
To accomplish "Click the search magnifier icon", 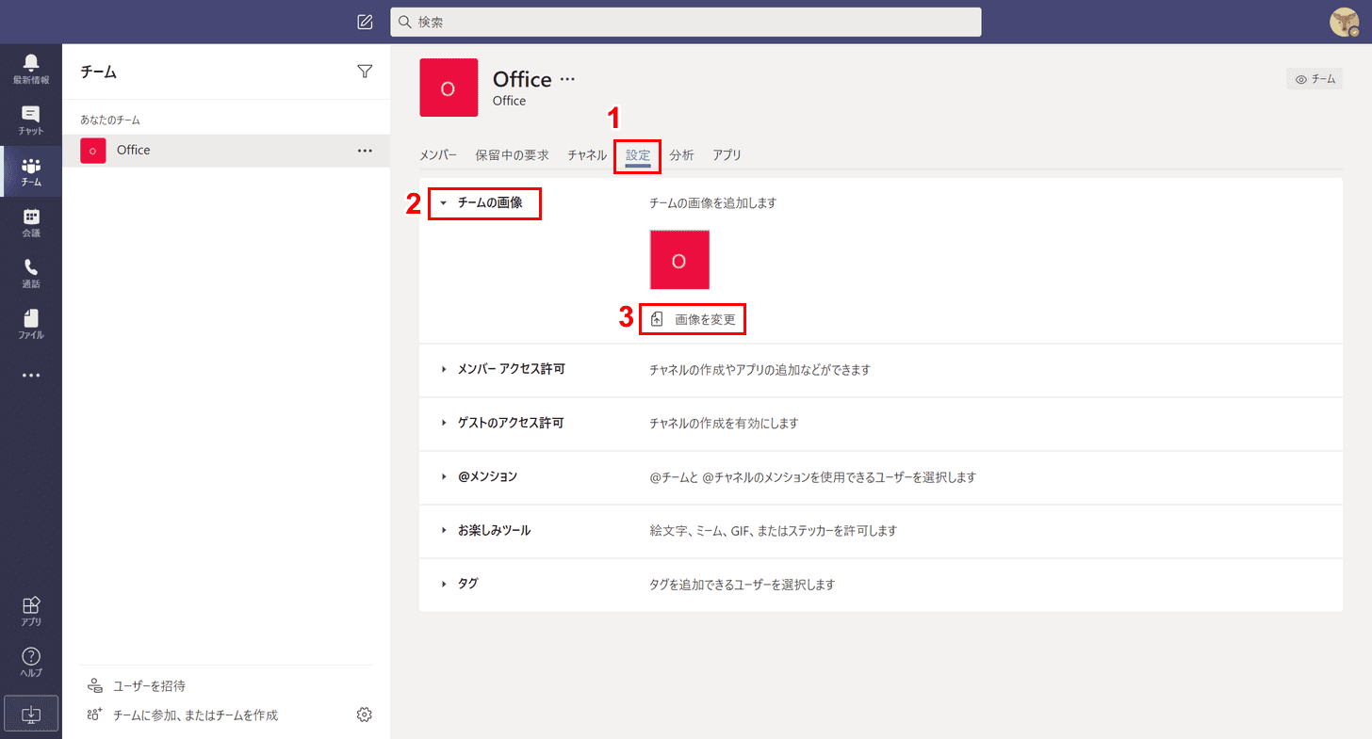I will (x=405, y=22).
